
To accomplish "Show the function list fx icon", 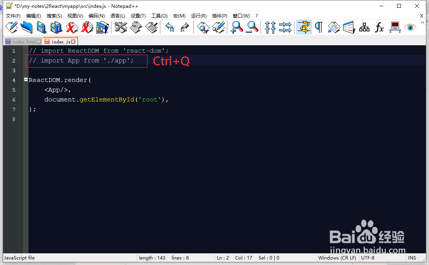I will pos(379,27).
